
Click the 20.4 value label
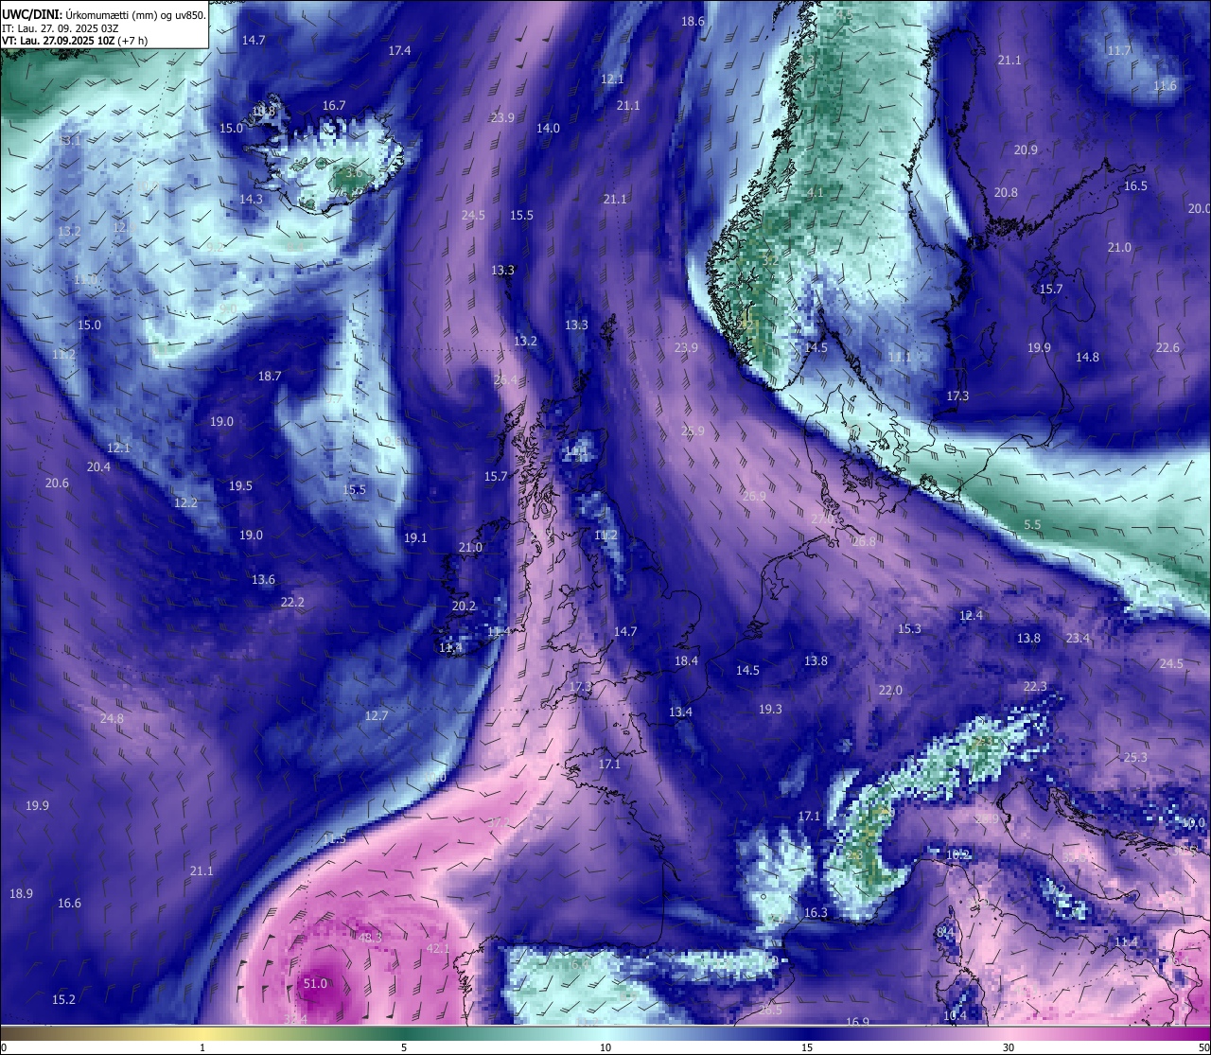pyautogui.click(x=98, y=467)
